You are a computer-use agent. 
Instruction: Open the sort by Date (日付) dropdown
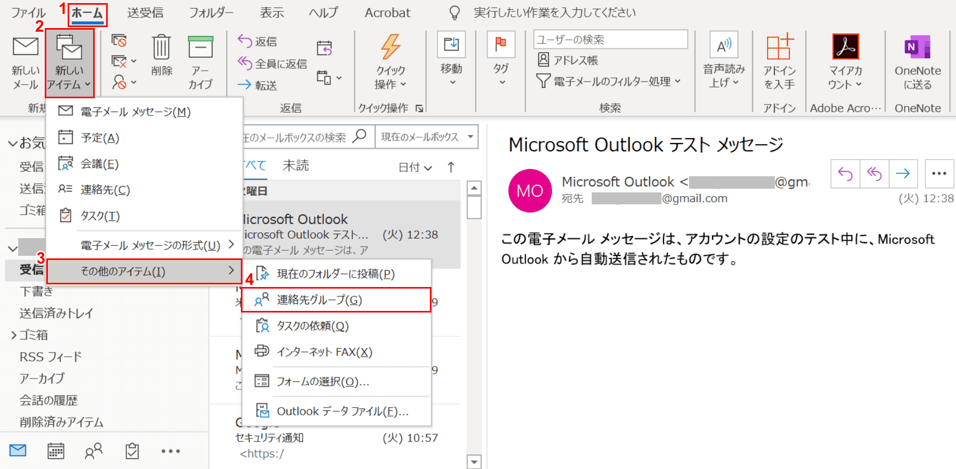(x=415, y=167)
